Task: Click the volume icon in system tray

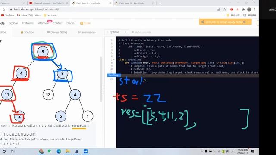Action: [x=214, y=151]
